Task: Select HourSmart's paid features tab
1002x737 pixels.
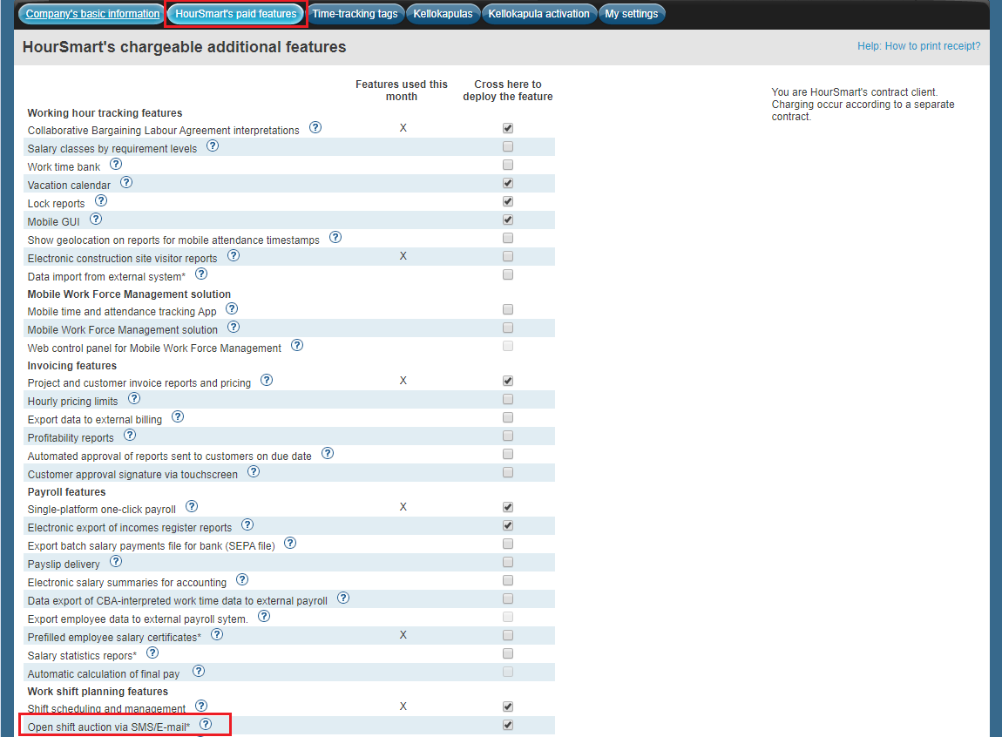Action: pos(236,13)
